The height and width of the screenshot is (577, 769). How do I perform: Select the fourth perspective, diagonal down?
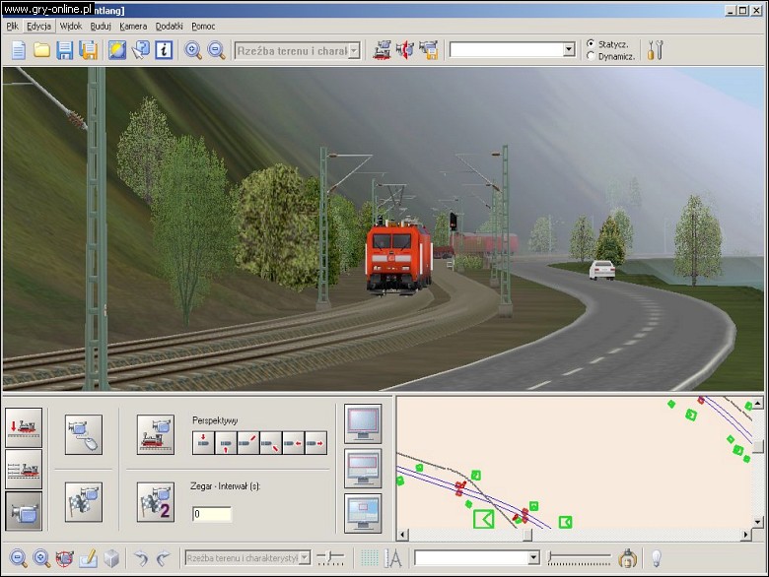pos(271,443)
